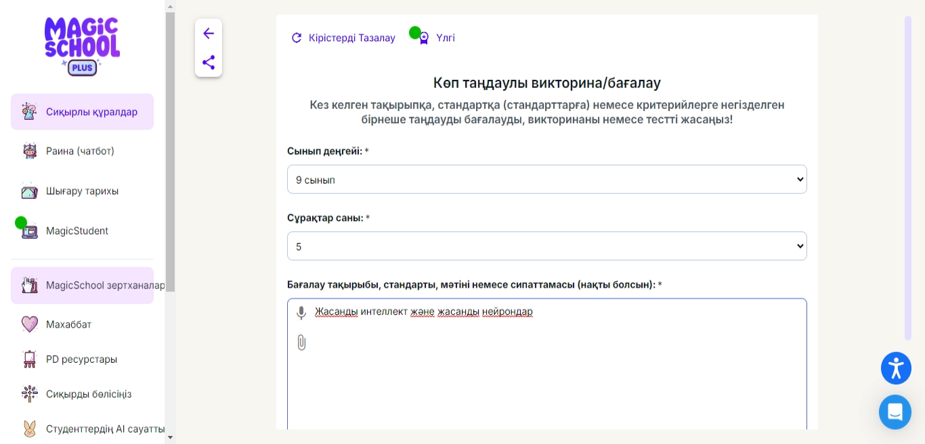Image resolution: width=925 pixels, height=444 pixels.
Task: Open MagicStudent in sidebar
Action: pos(77,231)
